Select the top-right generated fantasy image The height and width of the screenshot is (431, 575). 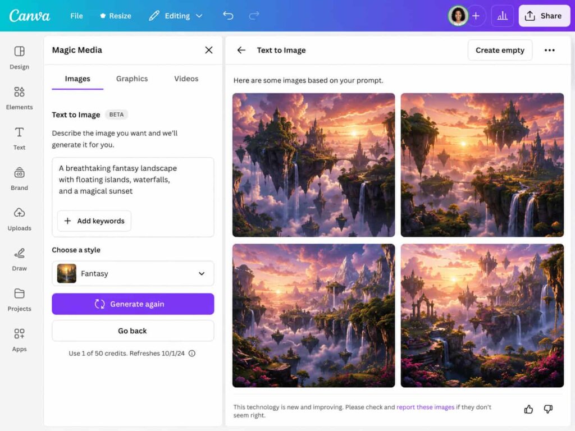482,165
